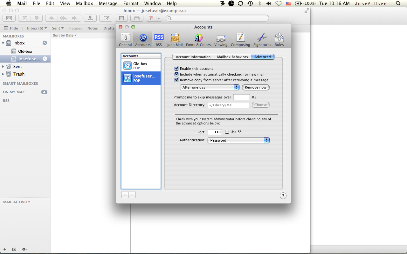407x254 pixels.
Task: Open the Signatures preferences pane
Action: (x=262, y=40)
